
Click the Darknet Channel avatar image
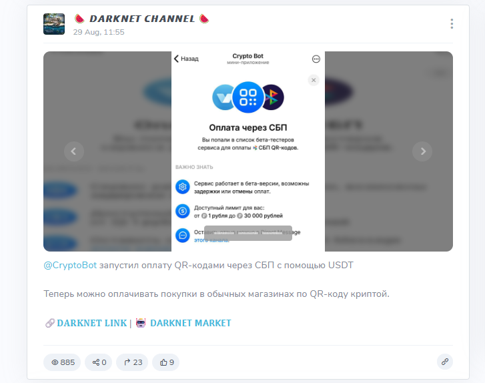click(x=54, y=24)
